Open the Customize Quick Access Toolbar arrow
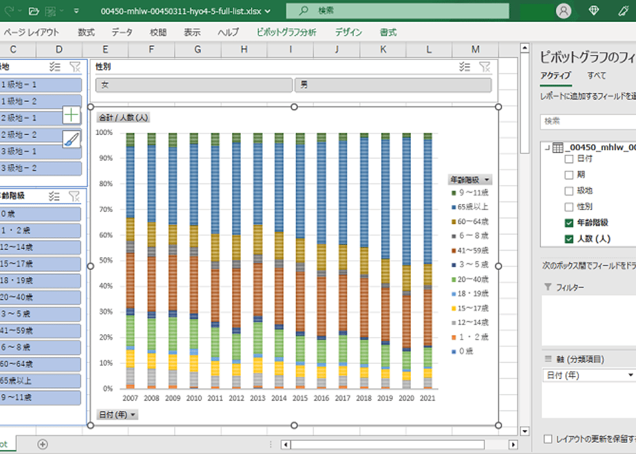636x454 pixels. (x=76, y=11)
